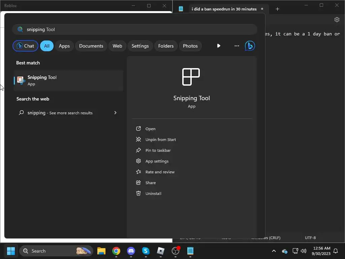The image size is (345, 259).
Task: Click the Rate and review star icon
Action: tap(138, 172)
